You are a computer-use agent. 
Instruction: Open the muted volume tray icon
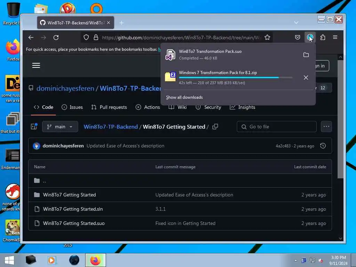(321, 261)
